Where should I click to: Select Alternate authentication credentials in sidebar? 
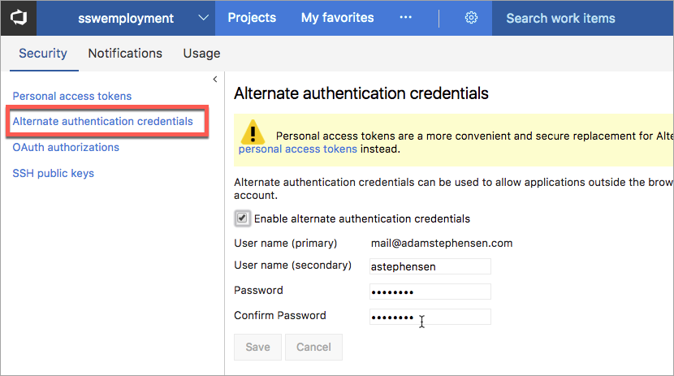[103, 122]
